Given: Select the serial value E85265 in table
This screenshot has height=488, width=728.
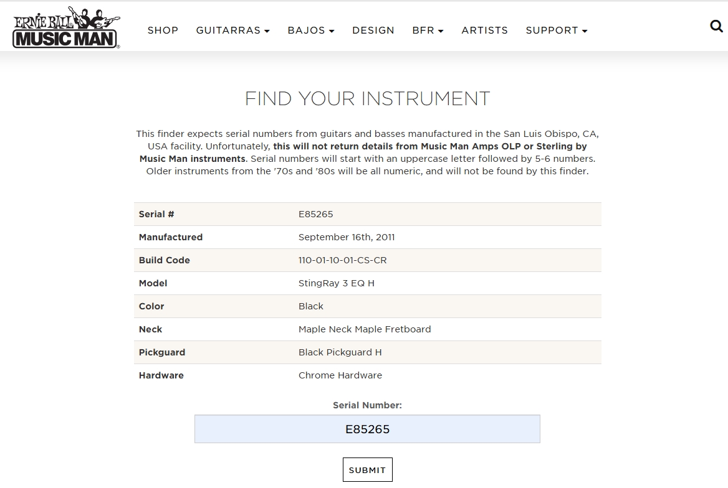Looking at the screenshot, I should pos(316,214).
